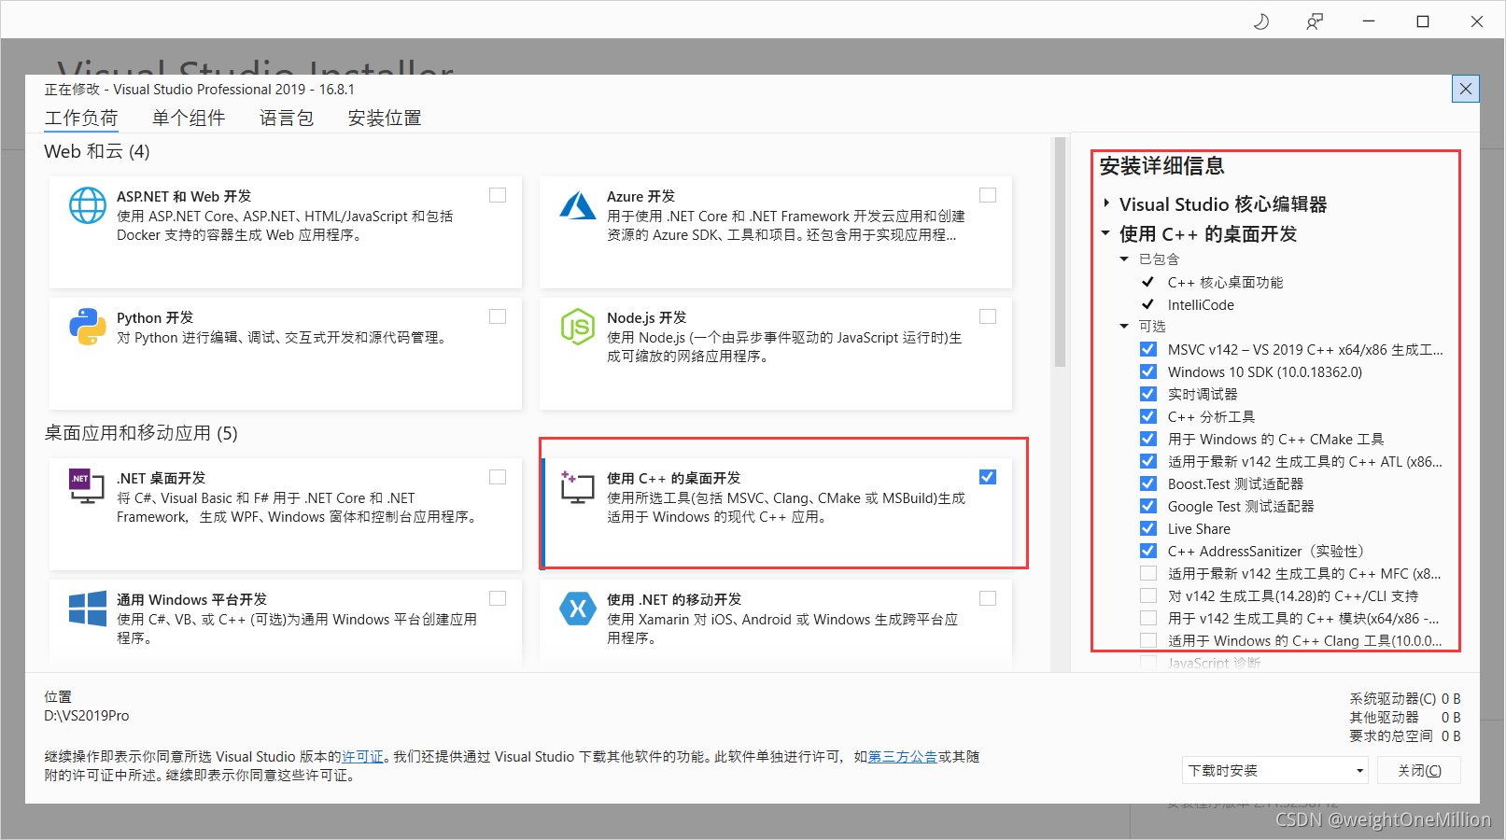This screenshot has width=1506, height=840.
Task: Uncheck 实时调试器 optional component
Action: click(1148, 394)
